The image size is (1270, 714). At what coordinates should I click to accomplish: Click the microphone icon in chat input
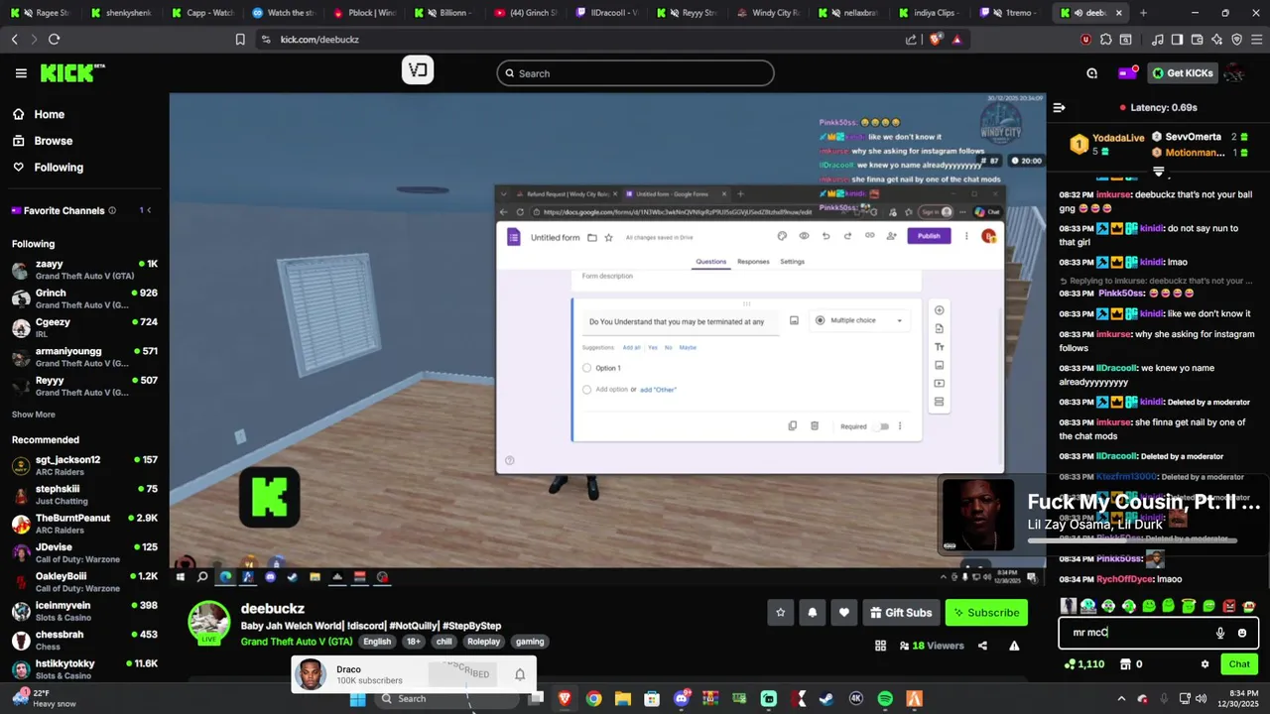pos(1220,633)
